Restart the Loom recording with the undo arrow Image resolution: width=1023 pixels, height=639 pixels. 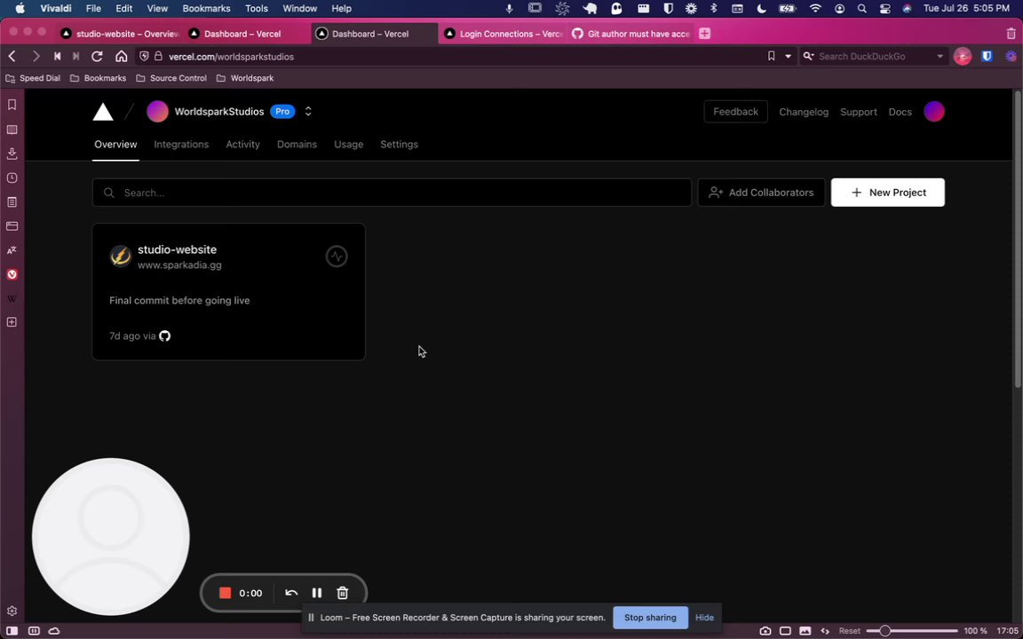point(291,593)
